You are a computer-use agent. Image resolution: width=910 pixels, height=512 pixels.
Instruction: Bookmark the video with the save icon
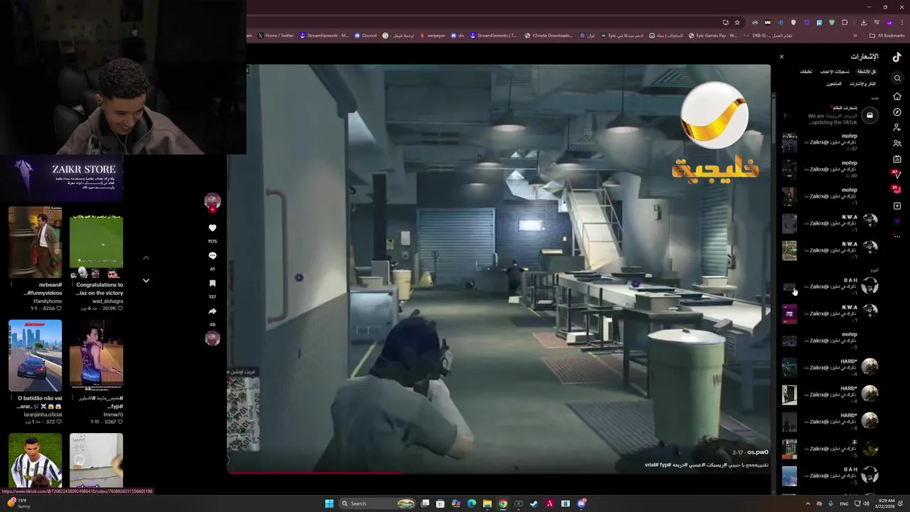coord(212,284)
